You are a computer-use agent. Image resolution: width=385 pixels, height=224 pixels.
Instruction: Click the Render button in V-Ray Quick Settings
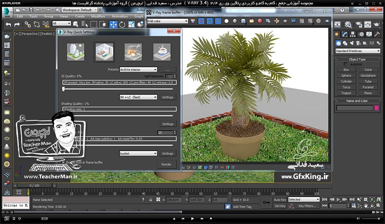[167, 164]
